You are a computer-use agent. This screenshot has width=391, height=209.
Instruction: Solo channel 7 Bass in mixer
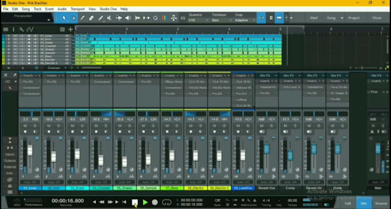click(177, 126)
